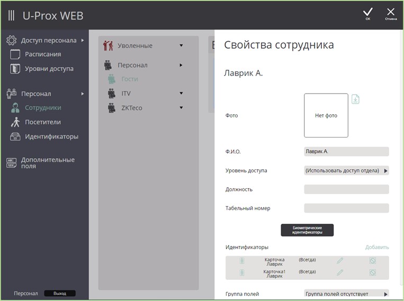404x301 pixels.
Task: Go to Посетители section
Action: click(43, 122)
